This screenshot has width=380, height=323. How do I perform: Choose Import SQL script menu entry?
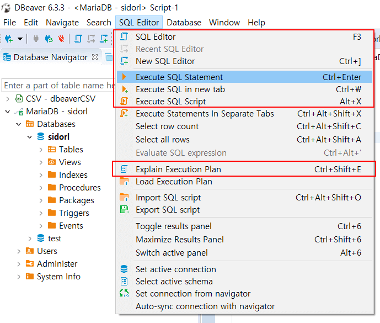click(x=244, y=198)
